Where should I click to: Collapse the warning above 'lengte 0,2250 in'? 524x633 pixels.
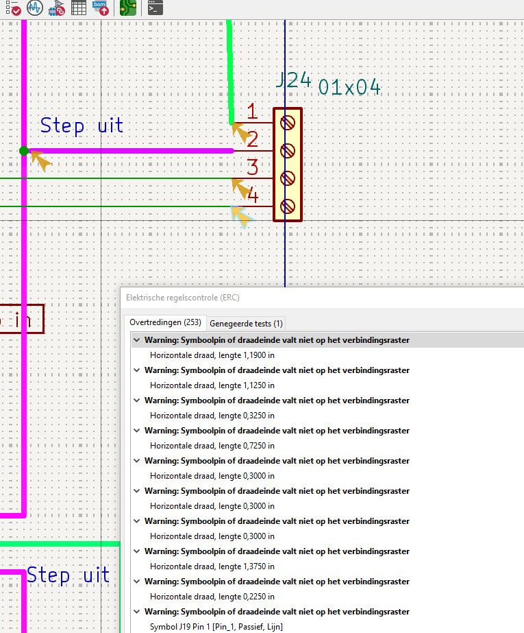pos(137,582)
